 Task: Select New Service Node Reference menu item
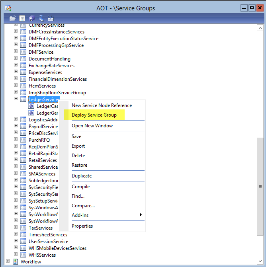tap(102, 105)
